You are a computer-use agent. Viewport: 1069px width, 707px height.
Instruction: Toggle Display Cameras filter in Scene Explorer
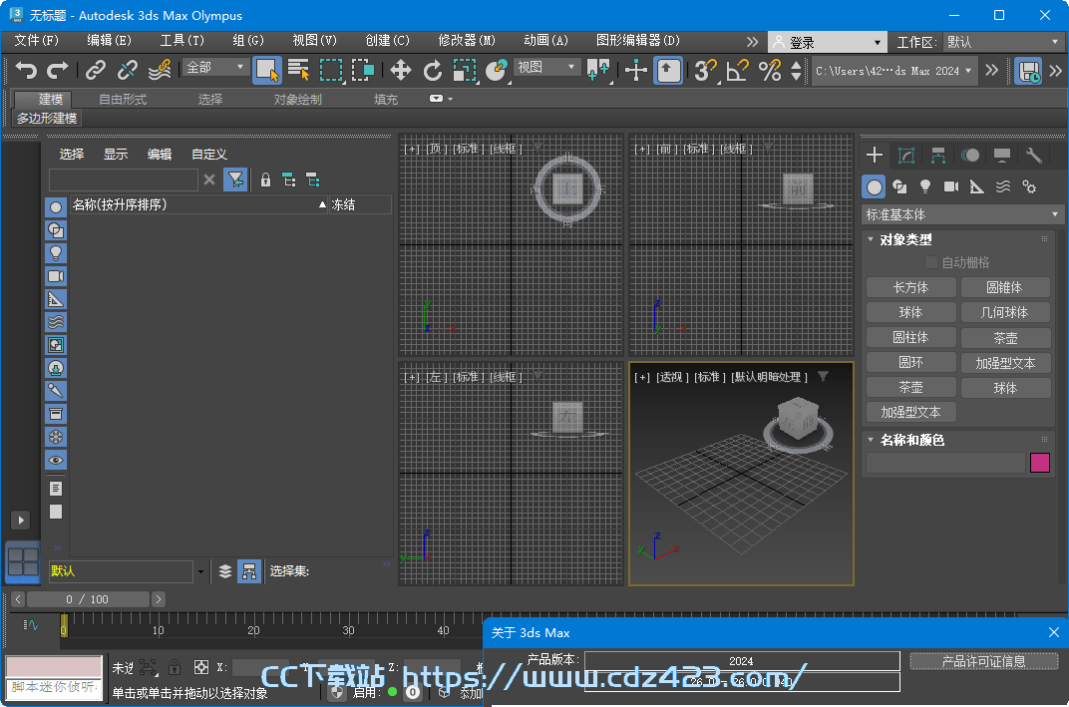(x=56, y=276)
